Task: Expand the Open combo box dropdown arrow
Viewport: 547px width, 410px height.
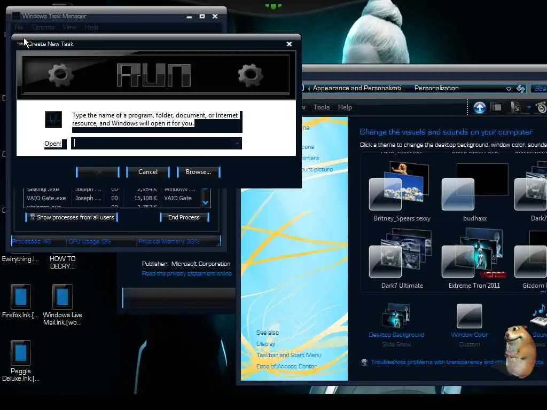Action: [x=237, y=143]
